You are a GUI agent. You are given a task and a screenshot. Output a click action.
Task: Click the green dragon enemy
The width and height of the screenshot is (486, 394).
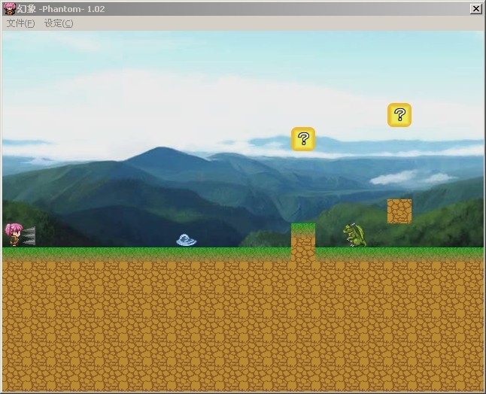(x=354, y=235)
